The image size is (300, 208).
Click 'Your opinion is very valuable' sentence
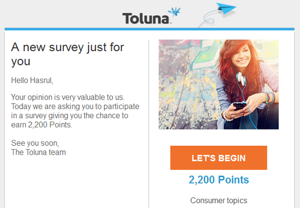(x=68, y=97)
